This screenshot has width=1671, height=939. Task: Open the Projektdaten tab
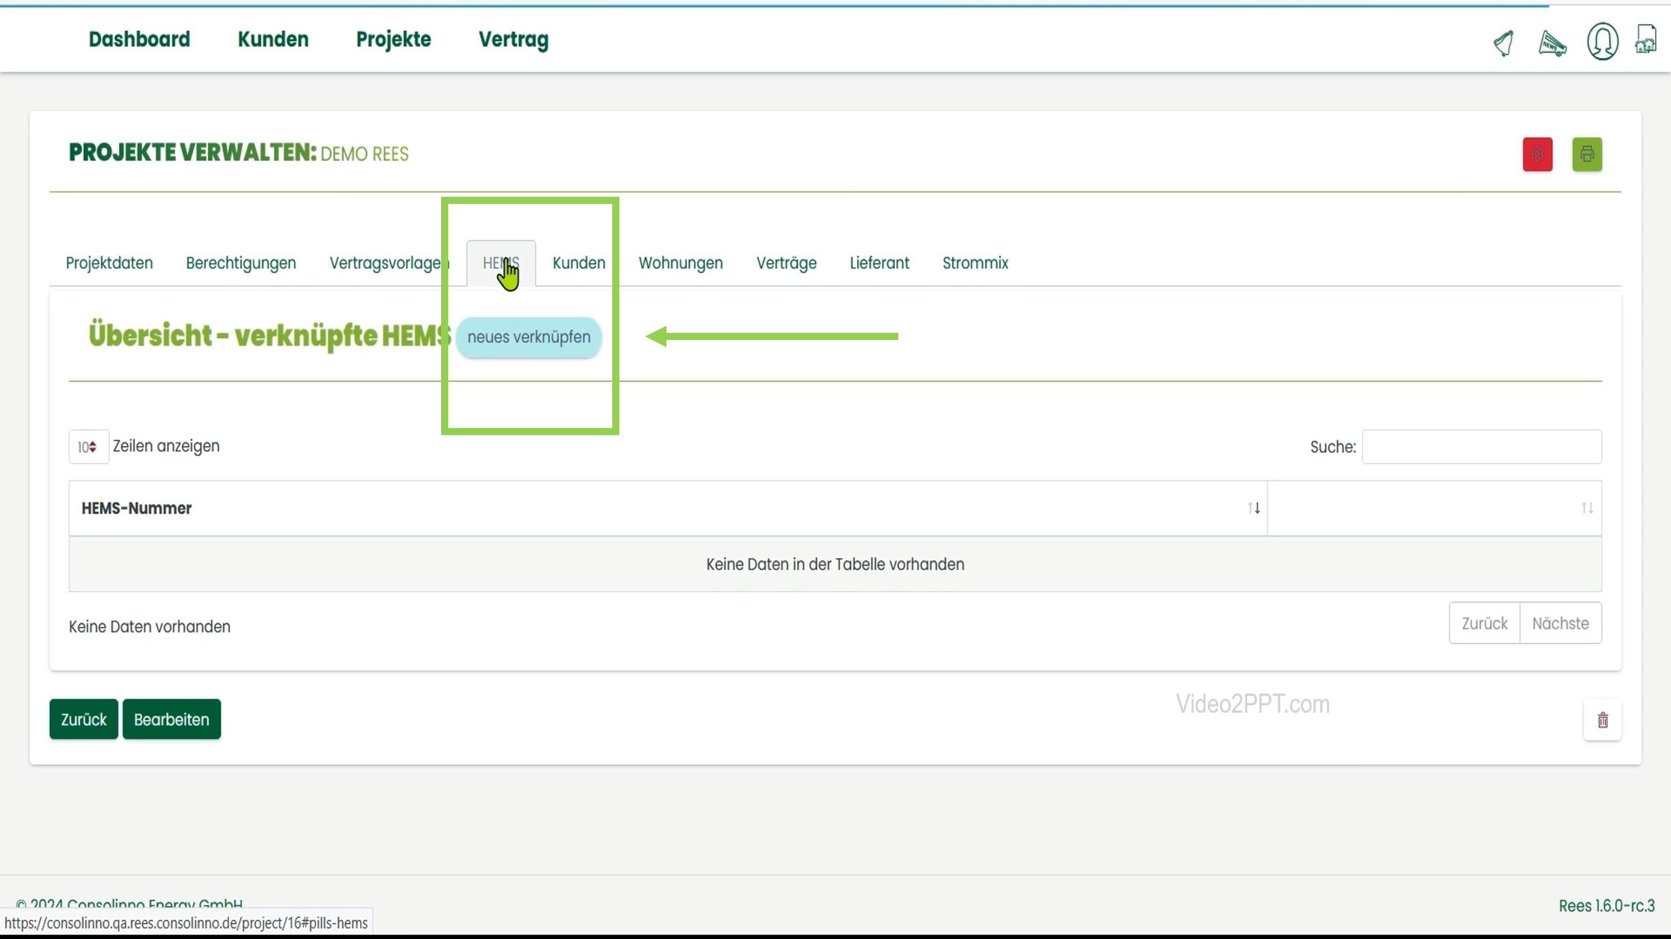(109, 263)
